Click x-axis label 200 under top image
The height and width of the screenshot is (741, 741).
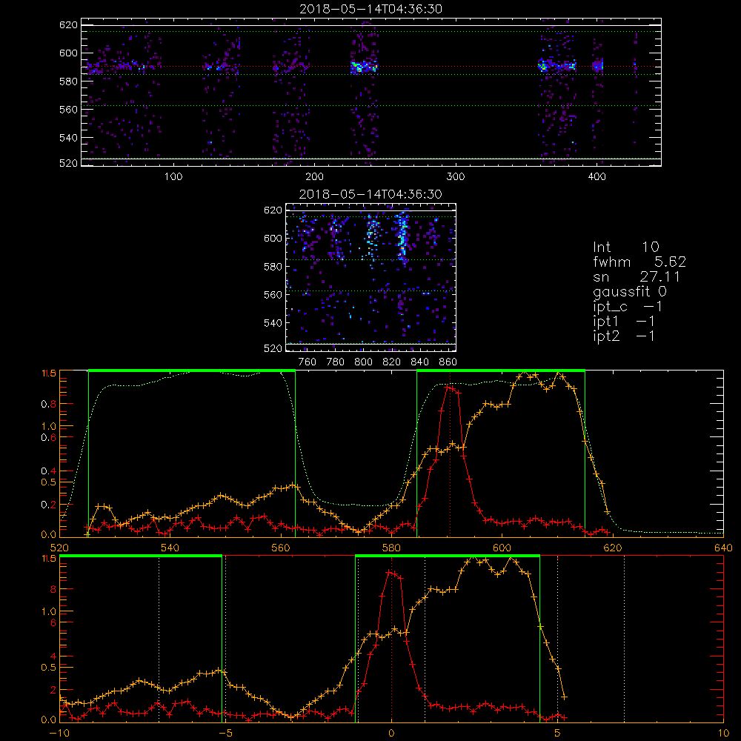pyautogui.click(x=314, y=177)
